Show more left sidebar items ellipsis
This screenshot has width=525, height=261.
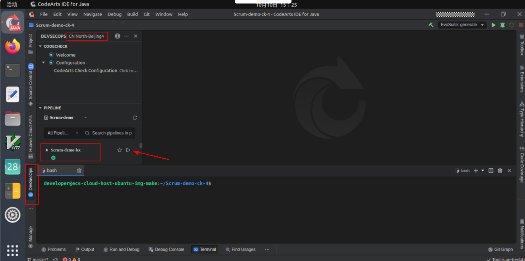pos(31,209)
